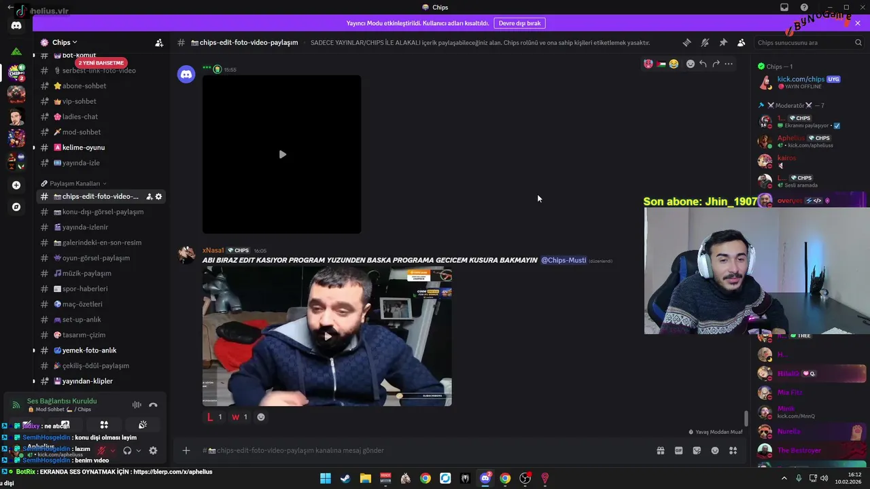Click invite icon on chips-edit-foto-video channel
The image size is (870, 489).
click(149, 196)
